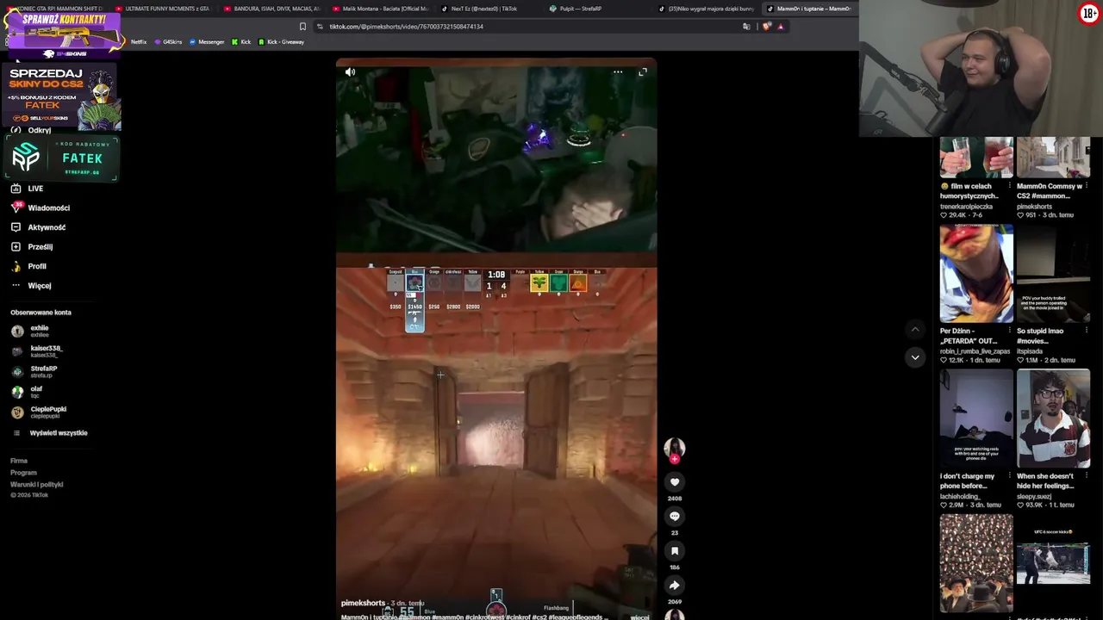Screen dimensions: 1103x620
Task: Open the comments on this video
Action: point(675,517)
